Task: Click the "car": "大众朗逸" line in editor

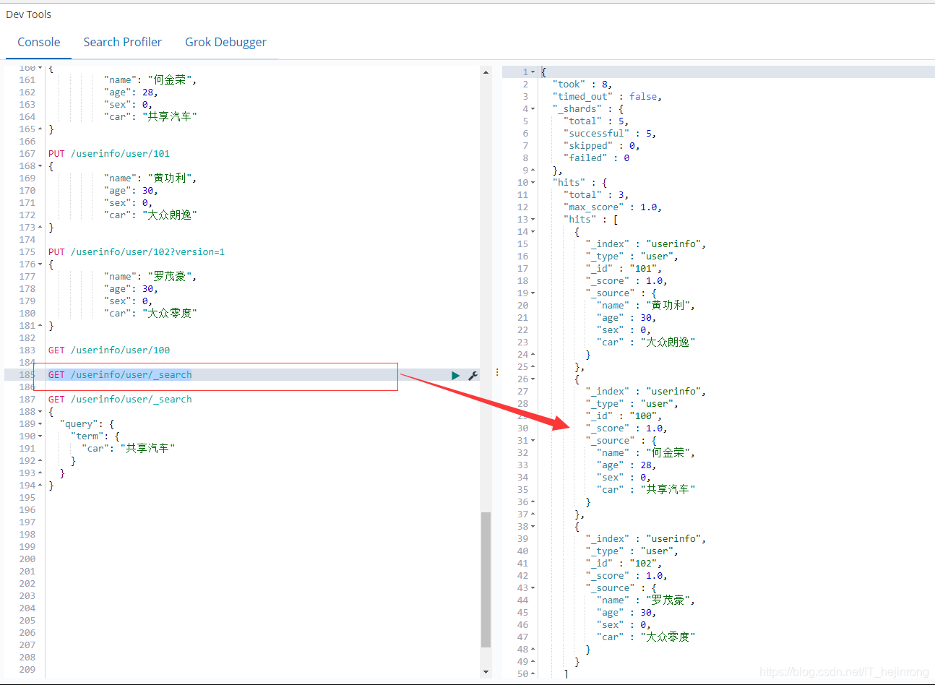Action: tap(150, 215)
